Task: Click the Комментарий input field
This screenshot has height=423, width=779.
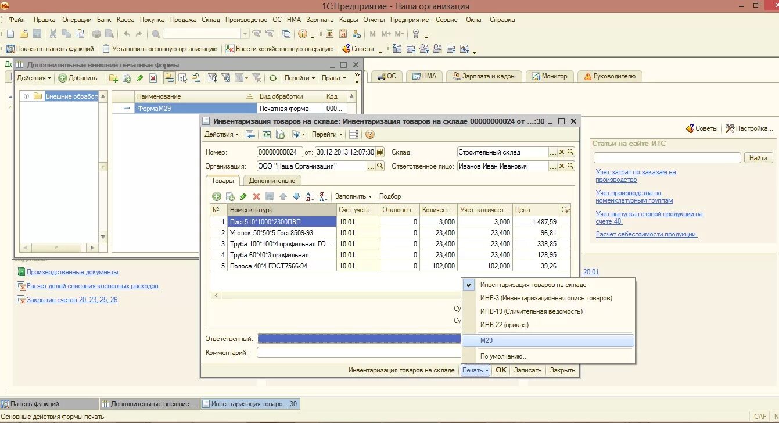Action: tap(359, 353)
